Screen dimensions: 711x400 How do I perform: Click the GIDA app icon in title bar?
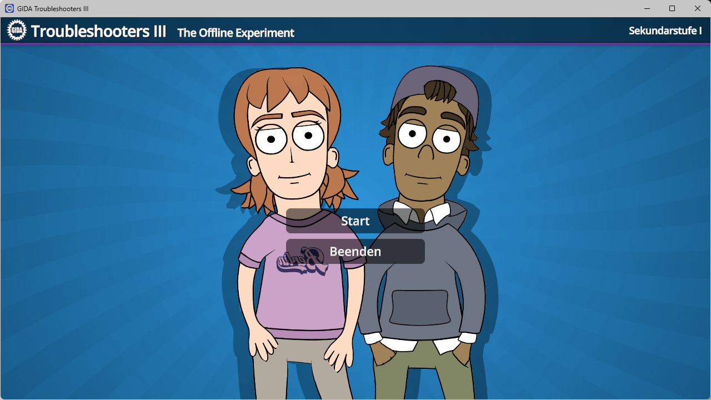pos(9,8)
